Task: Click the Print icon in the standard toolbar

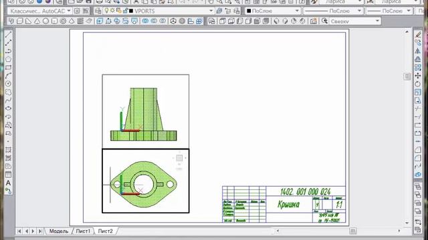Action: tap(100, 1)
